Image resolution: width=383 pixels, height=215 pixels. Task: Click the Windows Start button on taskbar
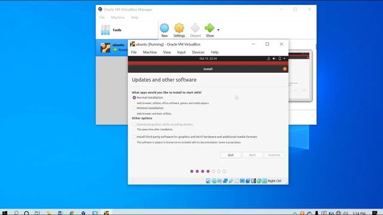(x=5, y=213)
